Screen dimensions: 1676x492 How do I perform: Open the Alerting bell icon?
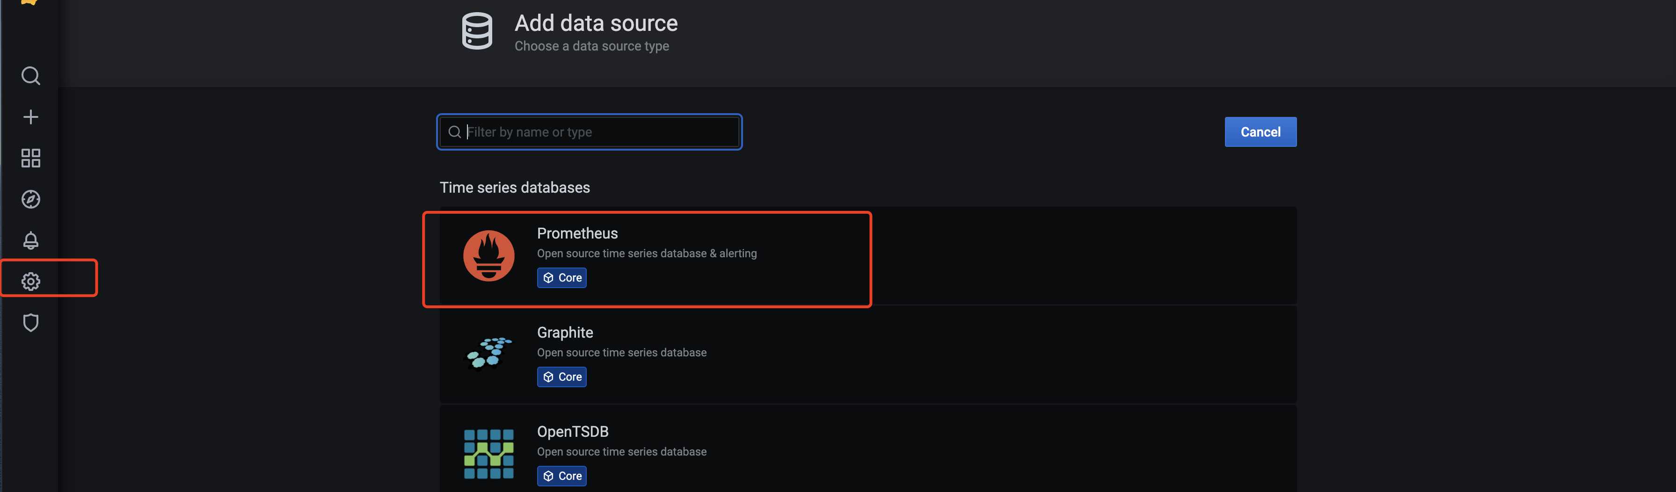[30, 240]
